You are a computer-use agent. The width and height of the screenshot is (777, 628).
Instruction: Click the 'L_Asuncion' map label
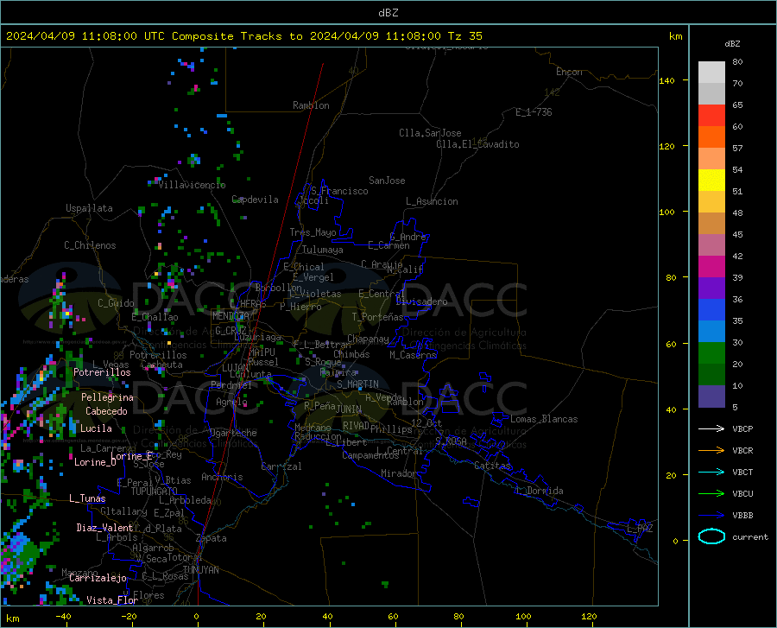coord(432,201)
